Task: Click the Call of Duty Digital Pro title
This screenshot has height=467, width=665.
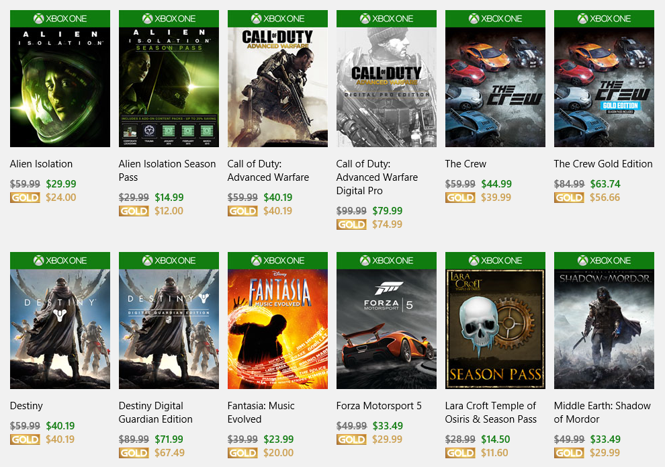Action: pyautogui.click(x=377, y=177)
